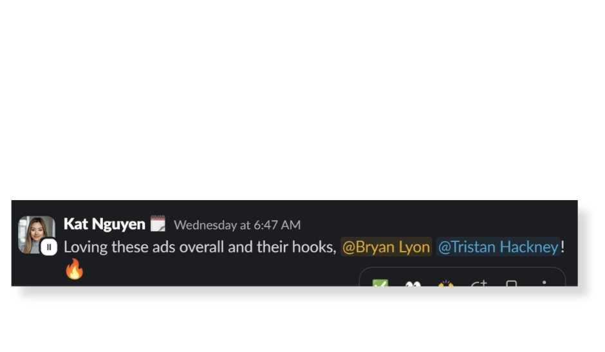
Task: Click the fire emoji in the message
Action: (74, 268)
